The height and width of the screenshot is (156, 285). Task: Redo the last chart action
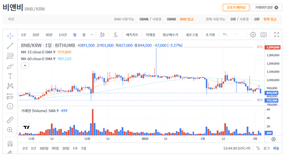236,35
